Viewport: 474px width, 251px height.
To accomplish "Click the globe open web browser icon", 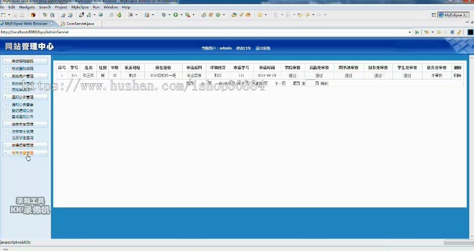I will click(x=101, y=15).
